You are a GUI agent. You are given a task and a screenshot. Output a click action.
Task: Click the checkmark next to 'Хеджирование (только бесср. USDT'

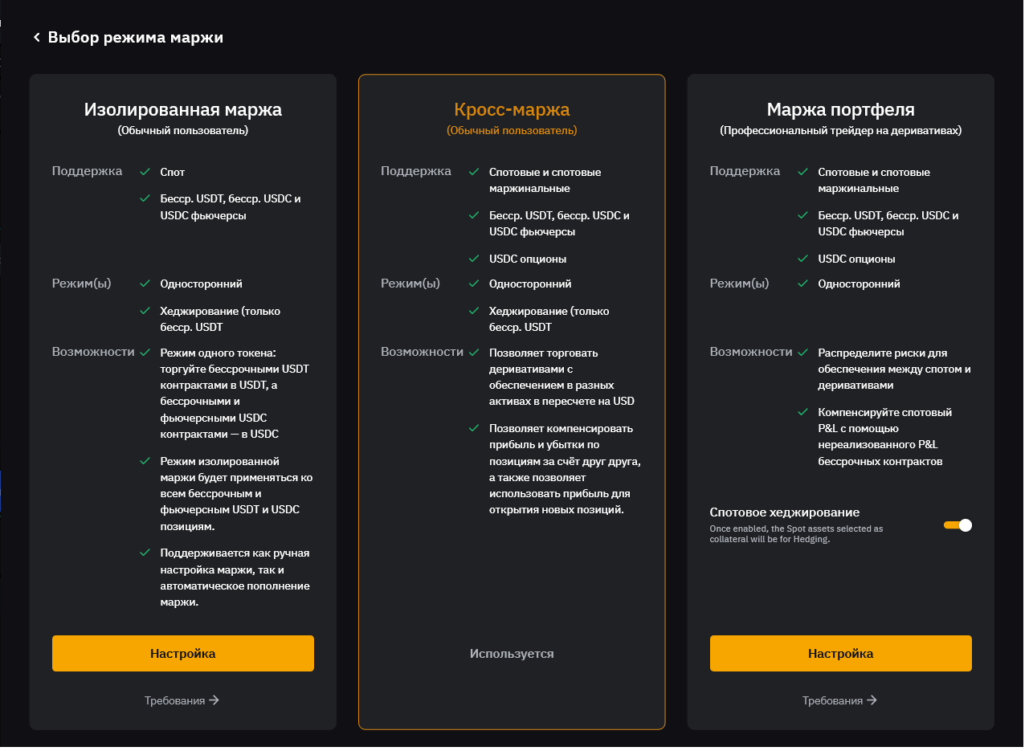(145, 310)
